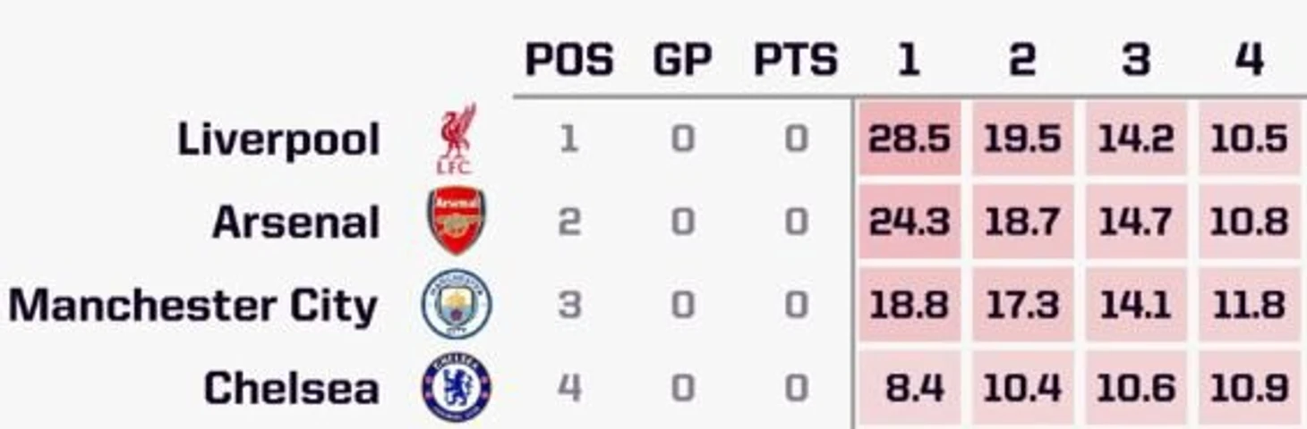Sort by the PTS column header

(796, 60)
